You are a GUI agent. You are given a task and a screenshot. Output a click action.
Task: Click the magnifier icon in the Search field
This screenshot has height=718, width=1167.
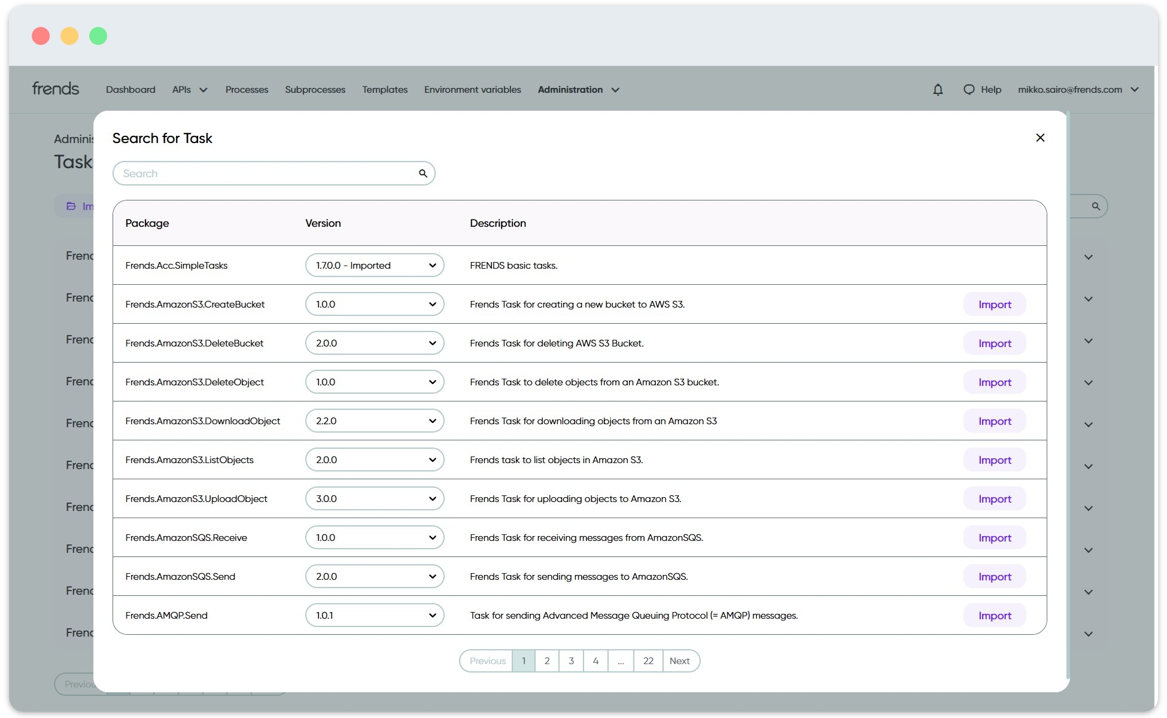point(423,174)
